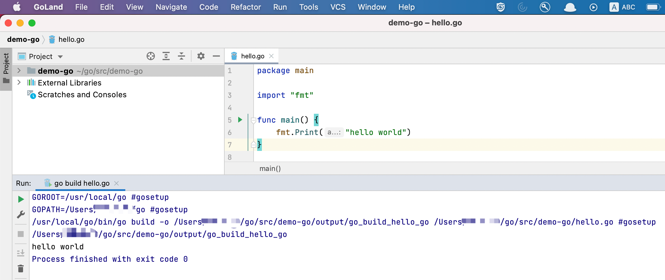The width and height of the screenshot is (665, 280).
Task: Toggle Scroll to End icon in Run panel
Action: (21, 253)
